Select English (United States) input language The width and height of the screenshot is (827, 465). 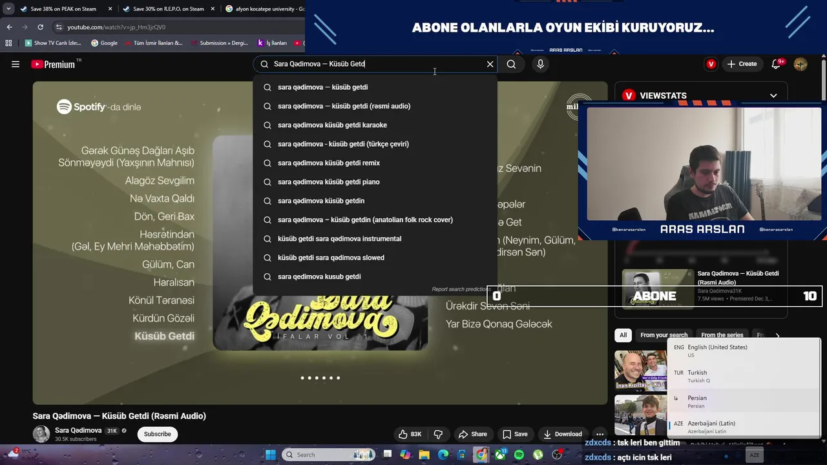coord(744,351)
